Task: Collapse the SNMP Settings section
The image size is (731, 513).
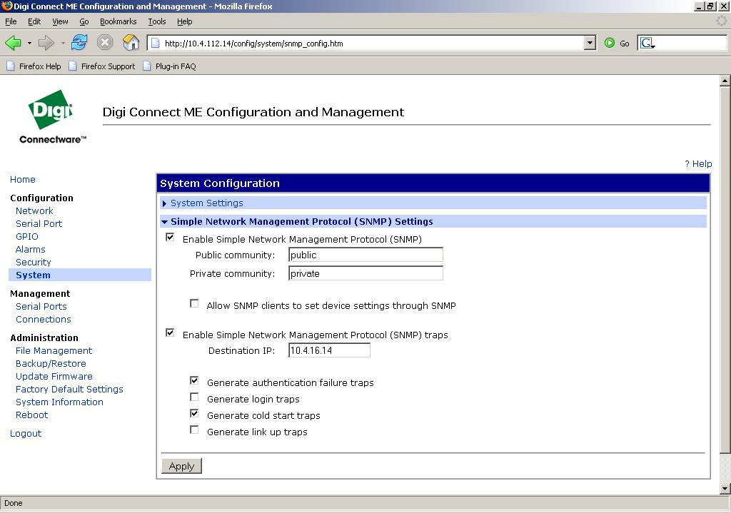Action: coord(301,222)
